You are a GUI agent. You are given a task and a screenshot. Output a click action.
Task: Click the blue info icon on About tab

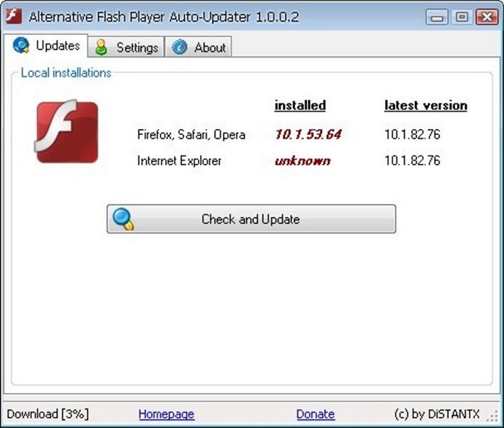click(180, 47)
